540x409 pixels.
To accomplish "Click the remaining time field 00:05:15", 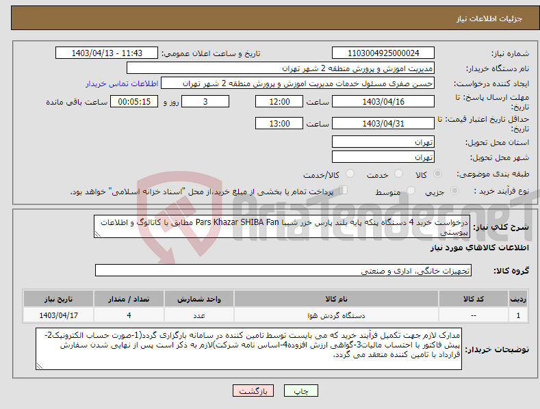I will pos(134,101).
